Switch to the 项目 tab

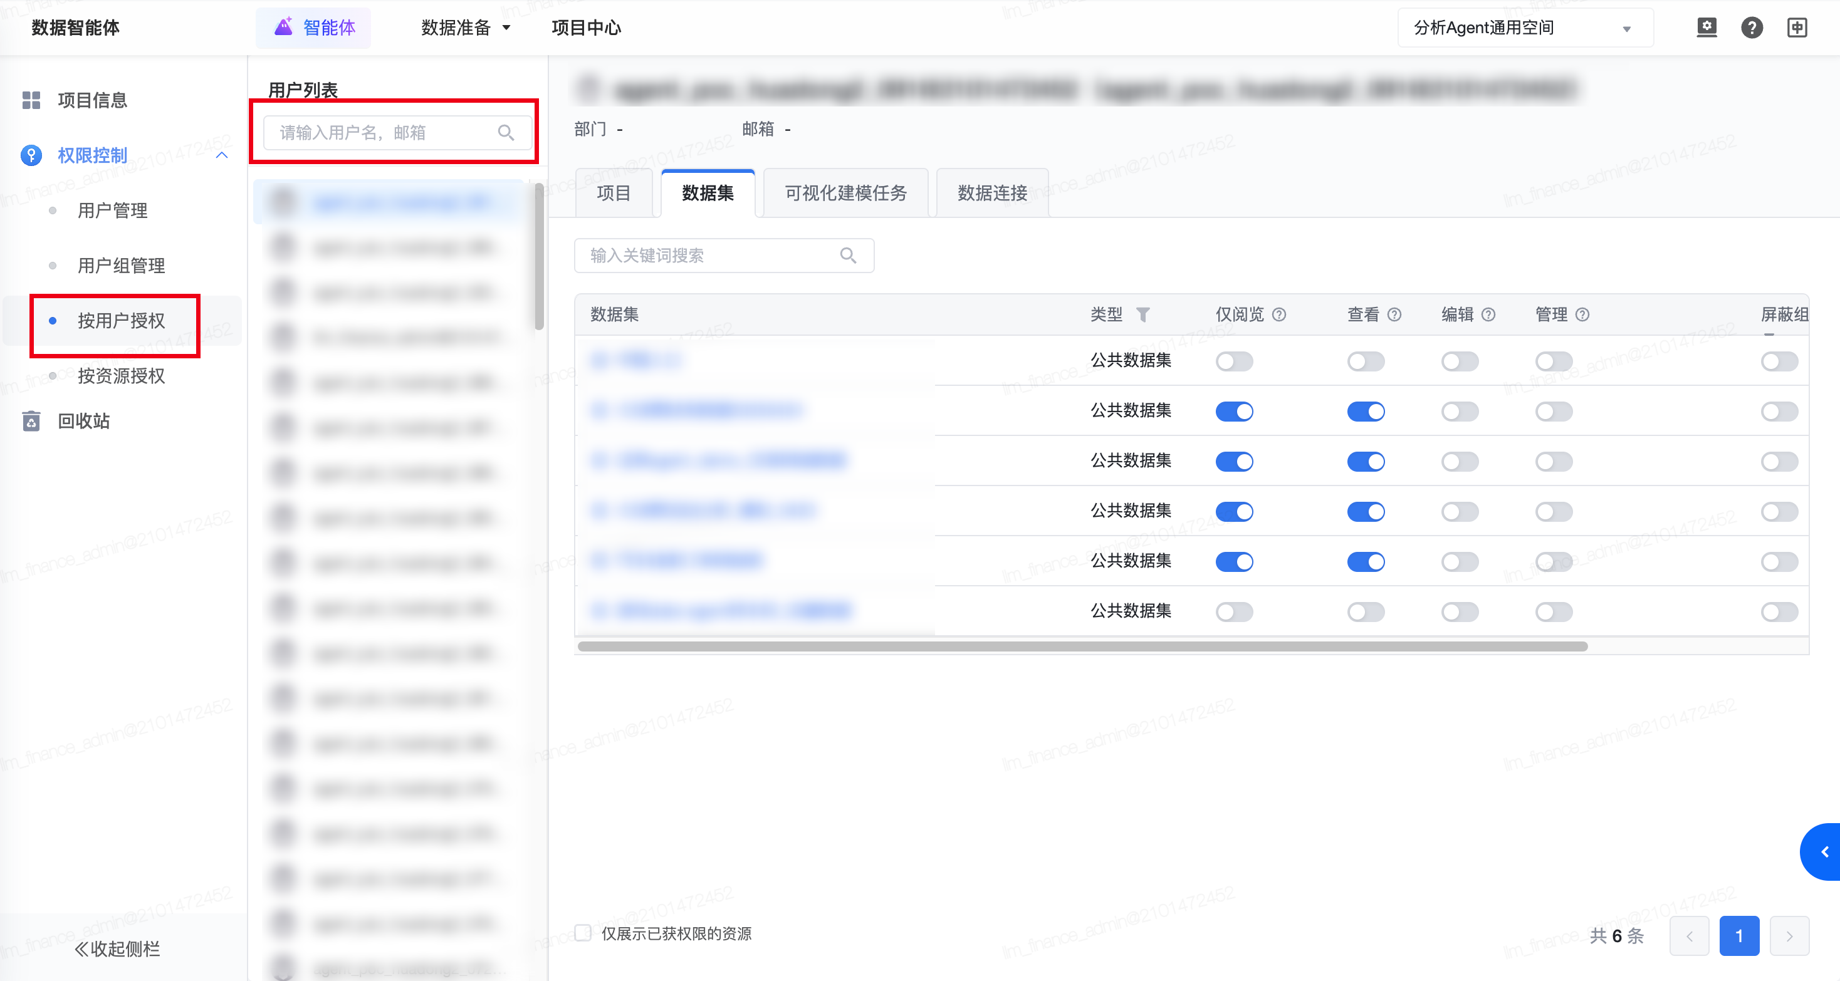coord(614,193)
